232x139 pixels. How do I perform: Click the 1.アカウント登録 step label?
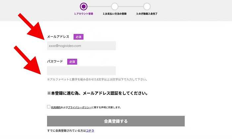coord(84,14)
